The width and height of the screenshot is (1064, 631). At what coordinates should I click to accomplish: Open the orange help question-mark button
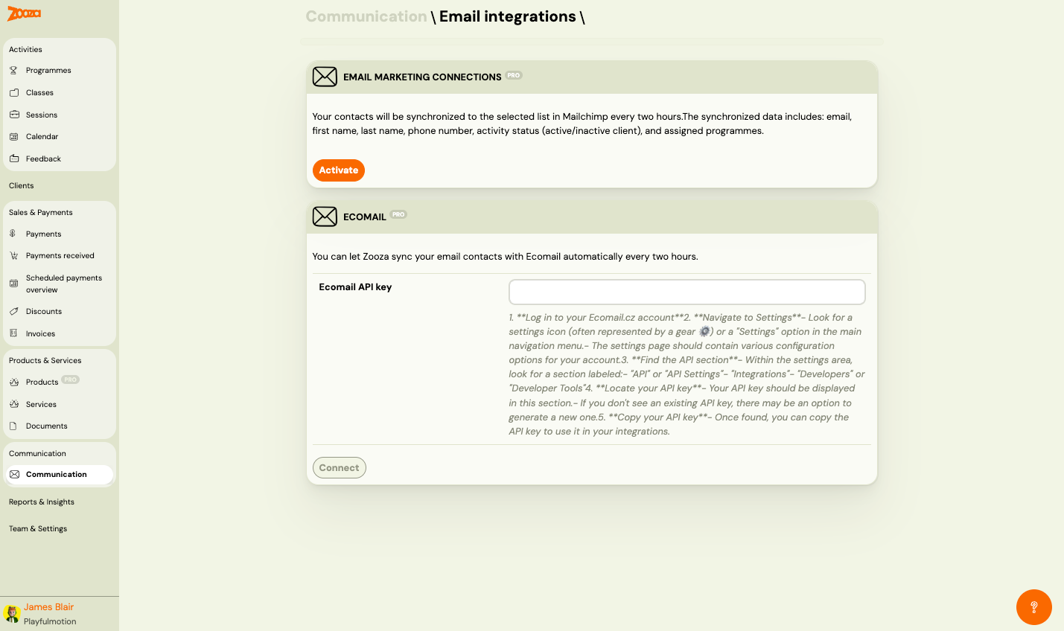(x=1034, y=607)
